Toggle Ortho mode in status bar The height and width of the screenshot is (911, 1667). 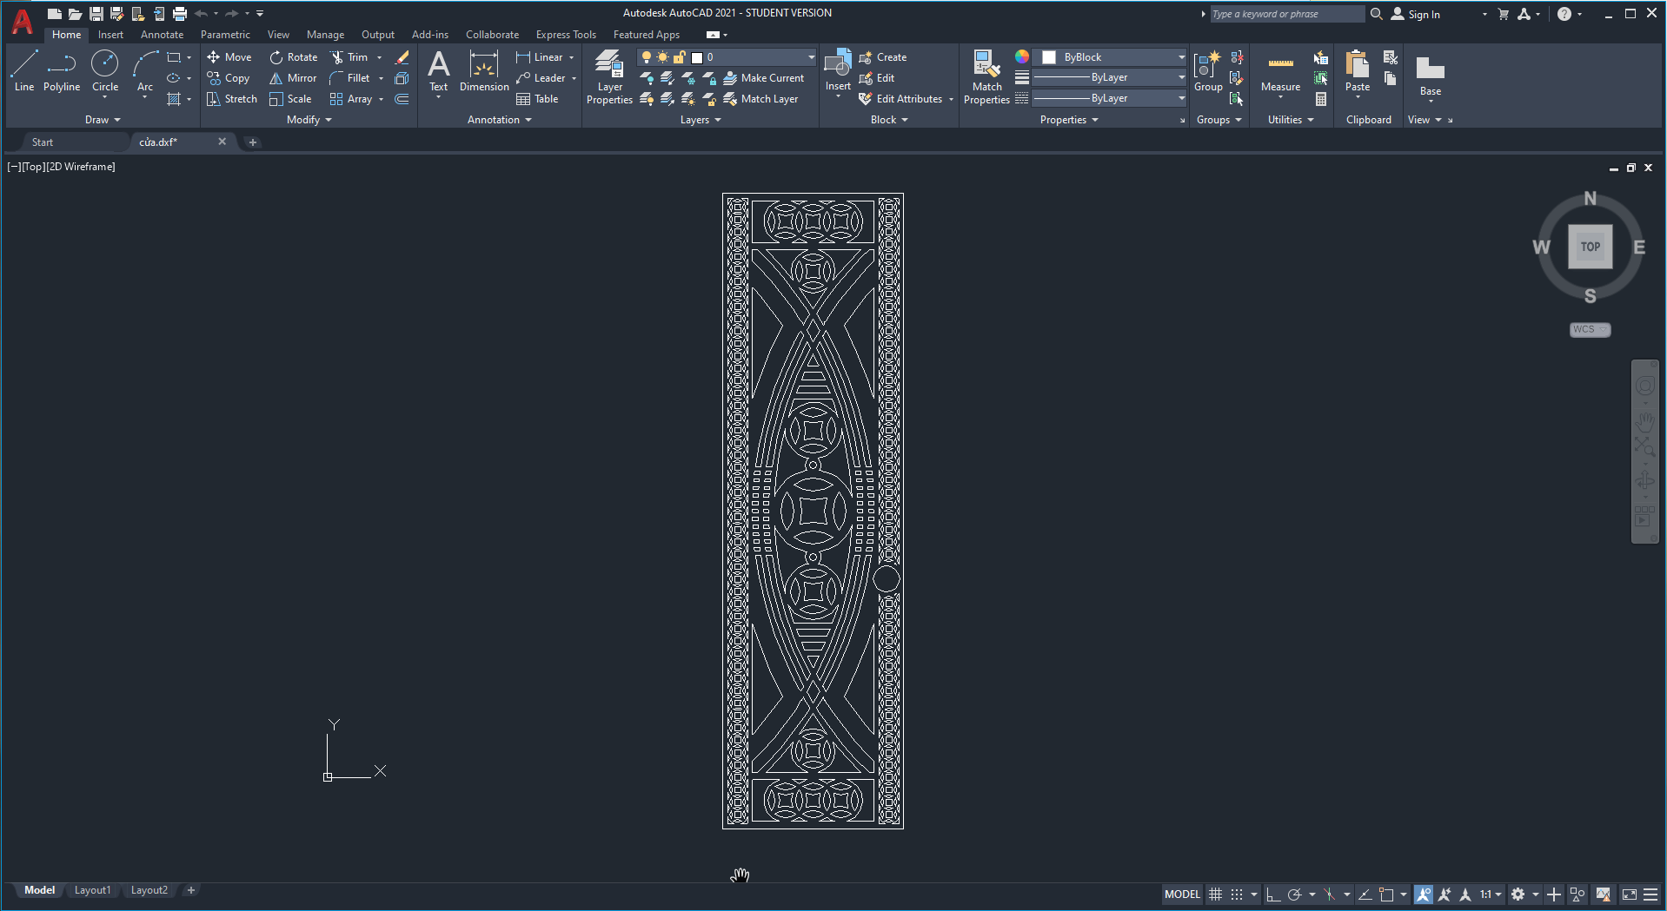[1273, 894]
